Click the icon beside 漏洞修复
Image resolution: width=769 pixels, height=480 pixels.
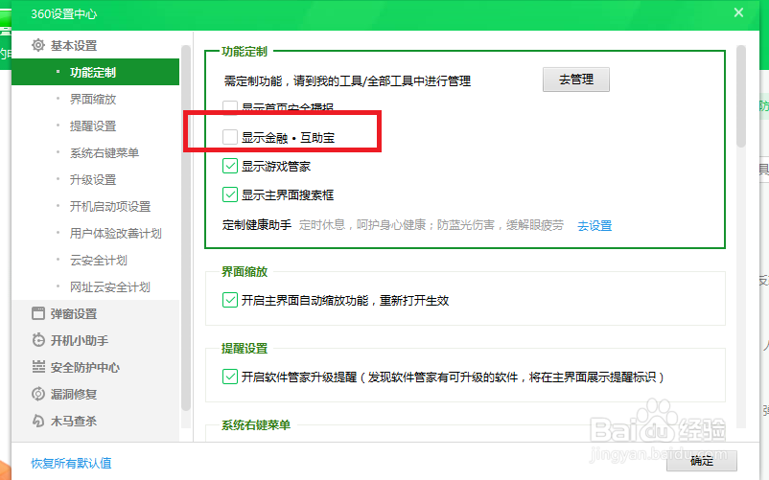[37, 394]
